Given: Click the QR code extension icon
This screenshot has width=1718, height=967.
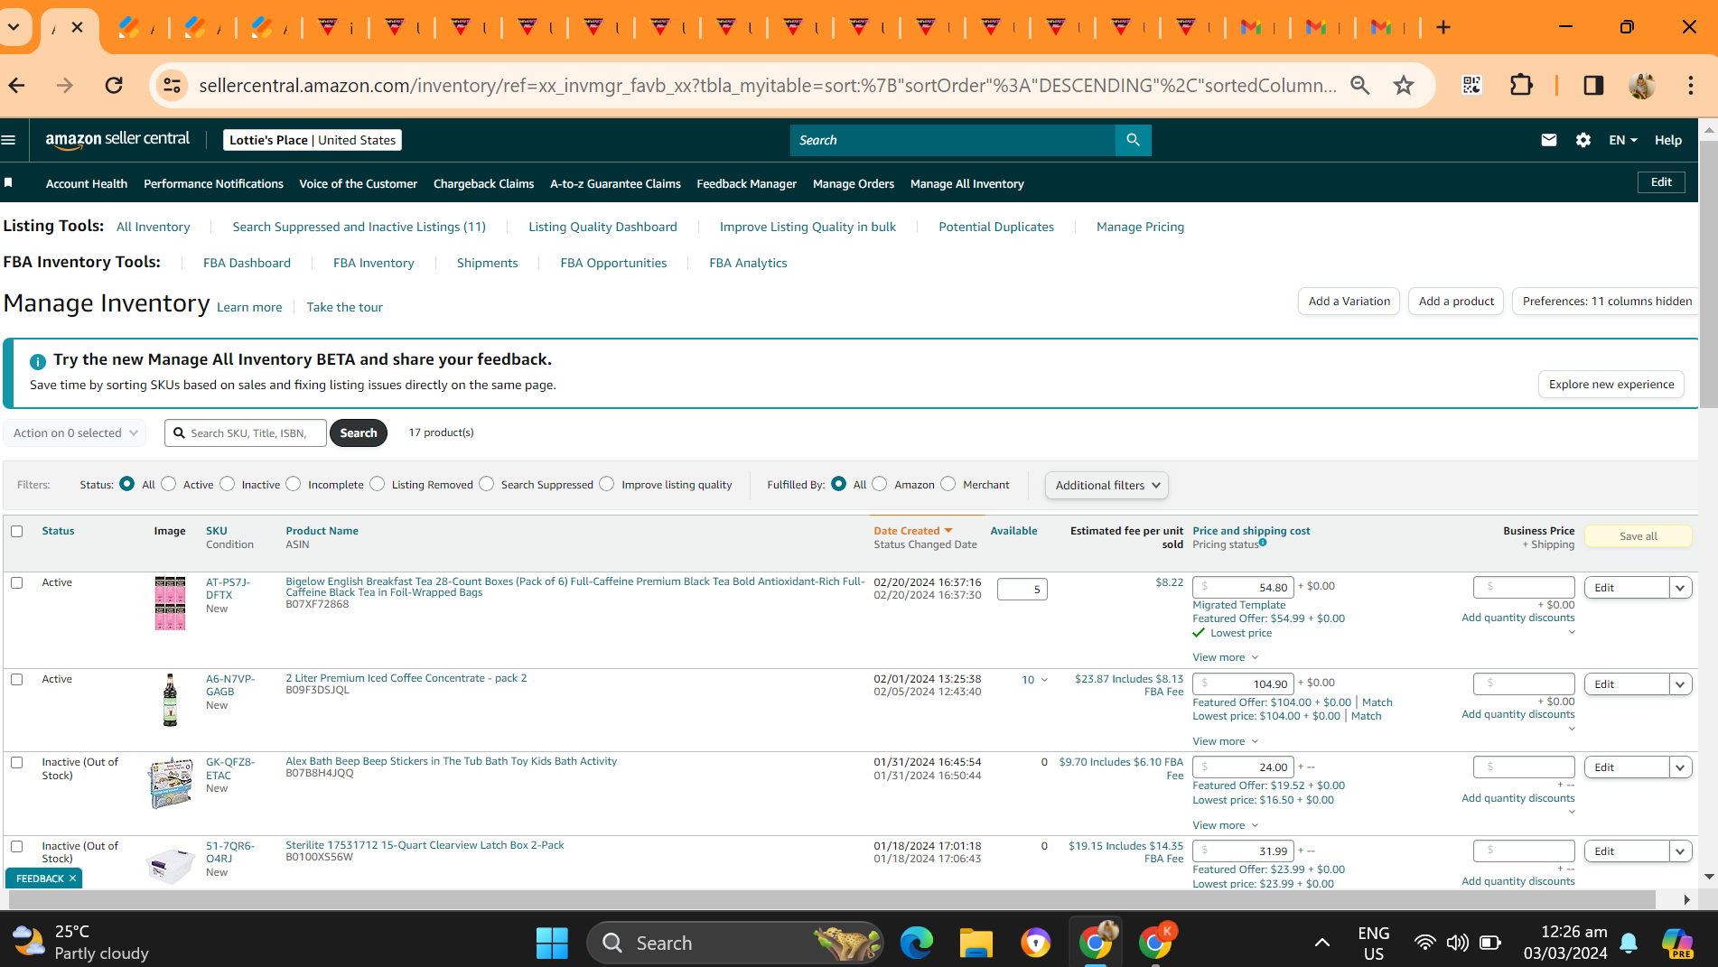Looking at the screenshot, I should click(x=1471, y=85).
